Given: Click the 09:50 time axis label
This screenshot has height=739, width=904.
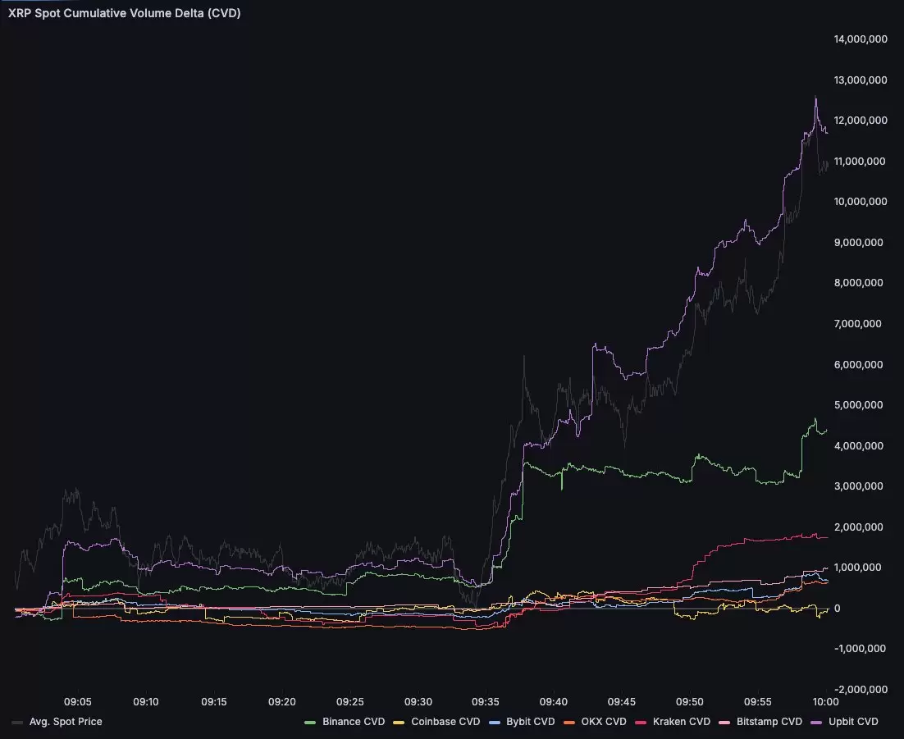Looking at the screenshot, I should pyautogui.click(x=690, y=702).
